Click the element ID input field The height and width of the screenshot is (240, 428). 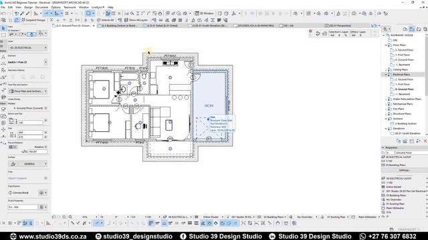[23, 207]
